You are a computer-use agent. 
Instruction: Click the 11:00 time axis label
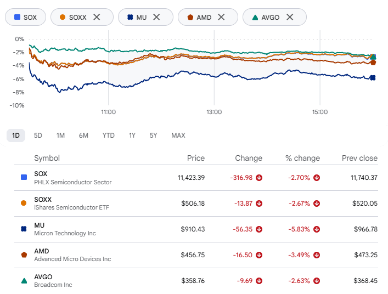point(108,112)
